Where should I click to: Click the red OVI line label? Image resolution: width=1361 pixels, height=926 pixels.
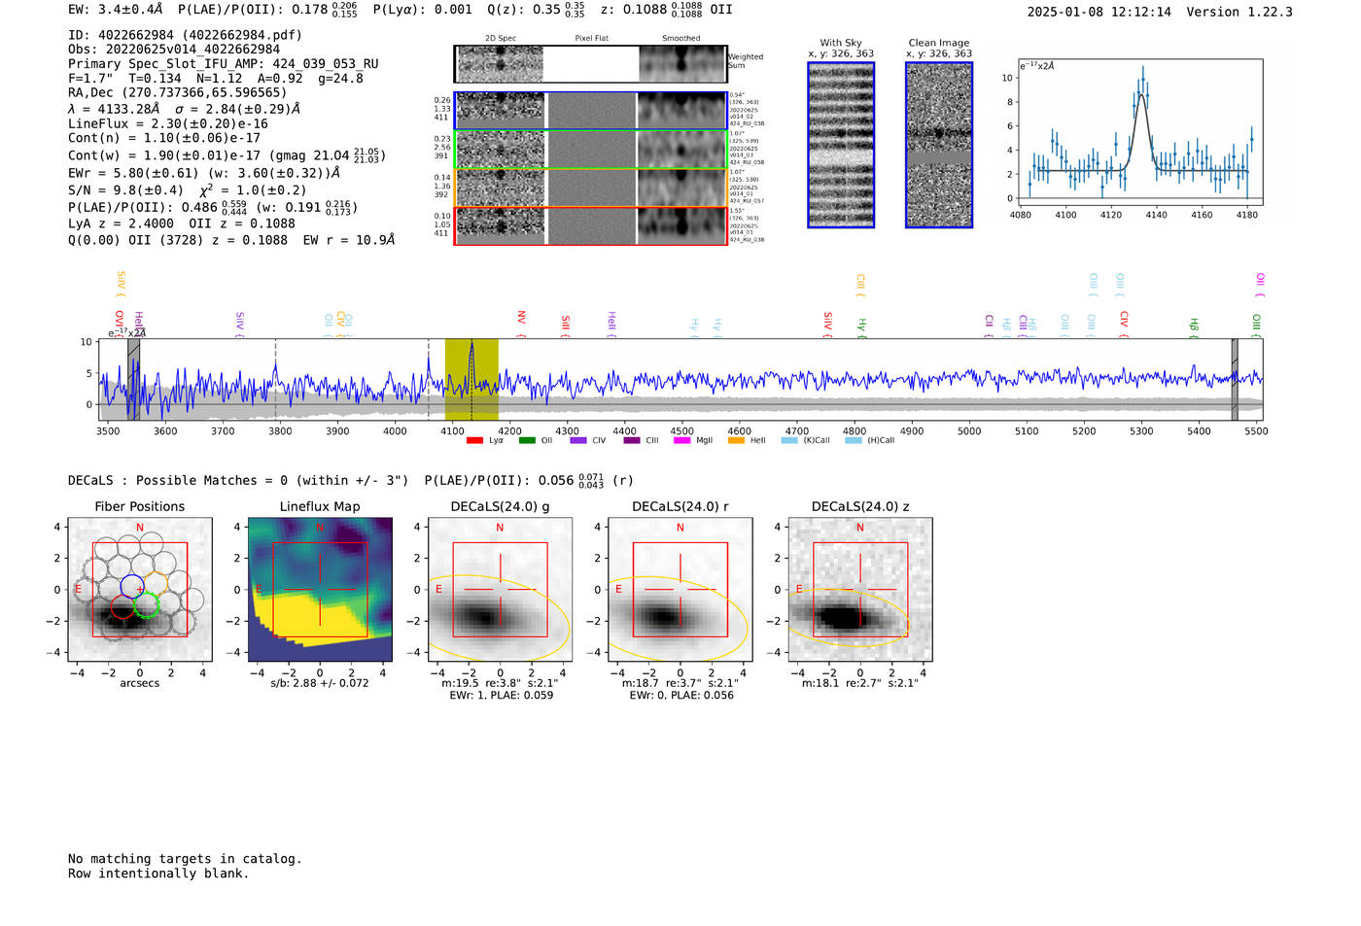pyautogui.click(x=120, y=323)
